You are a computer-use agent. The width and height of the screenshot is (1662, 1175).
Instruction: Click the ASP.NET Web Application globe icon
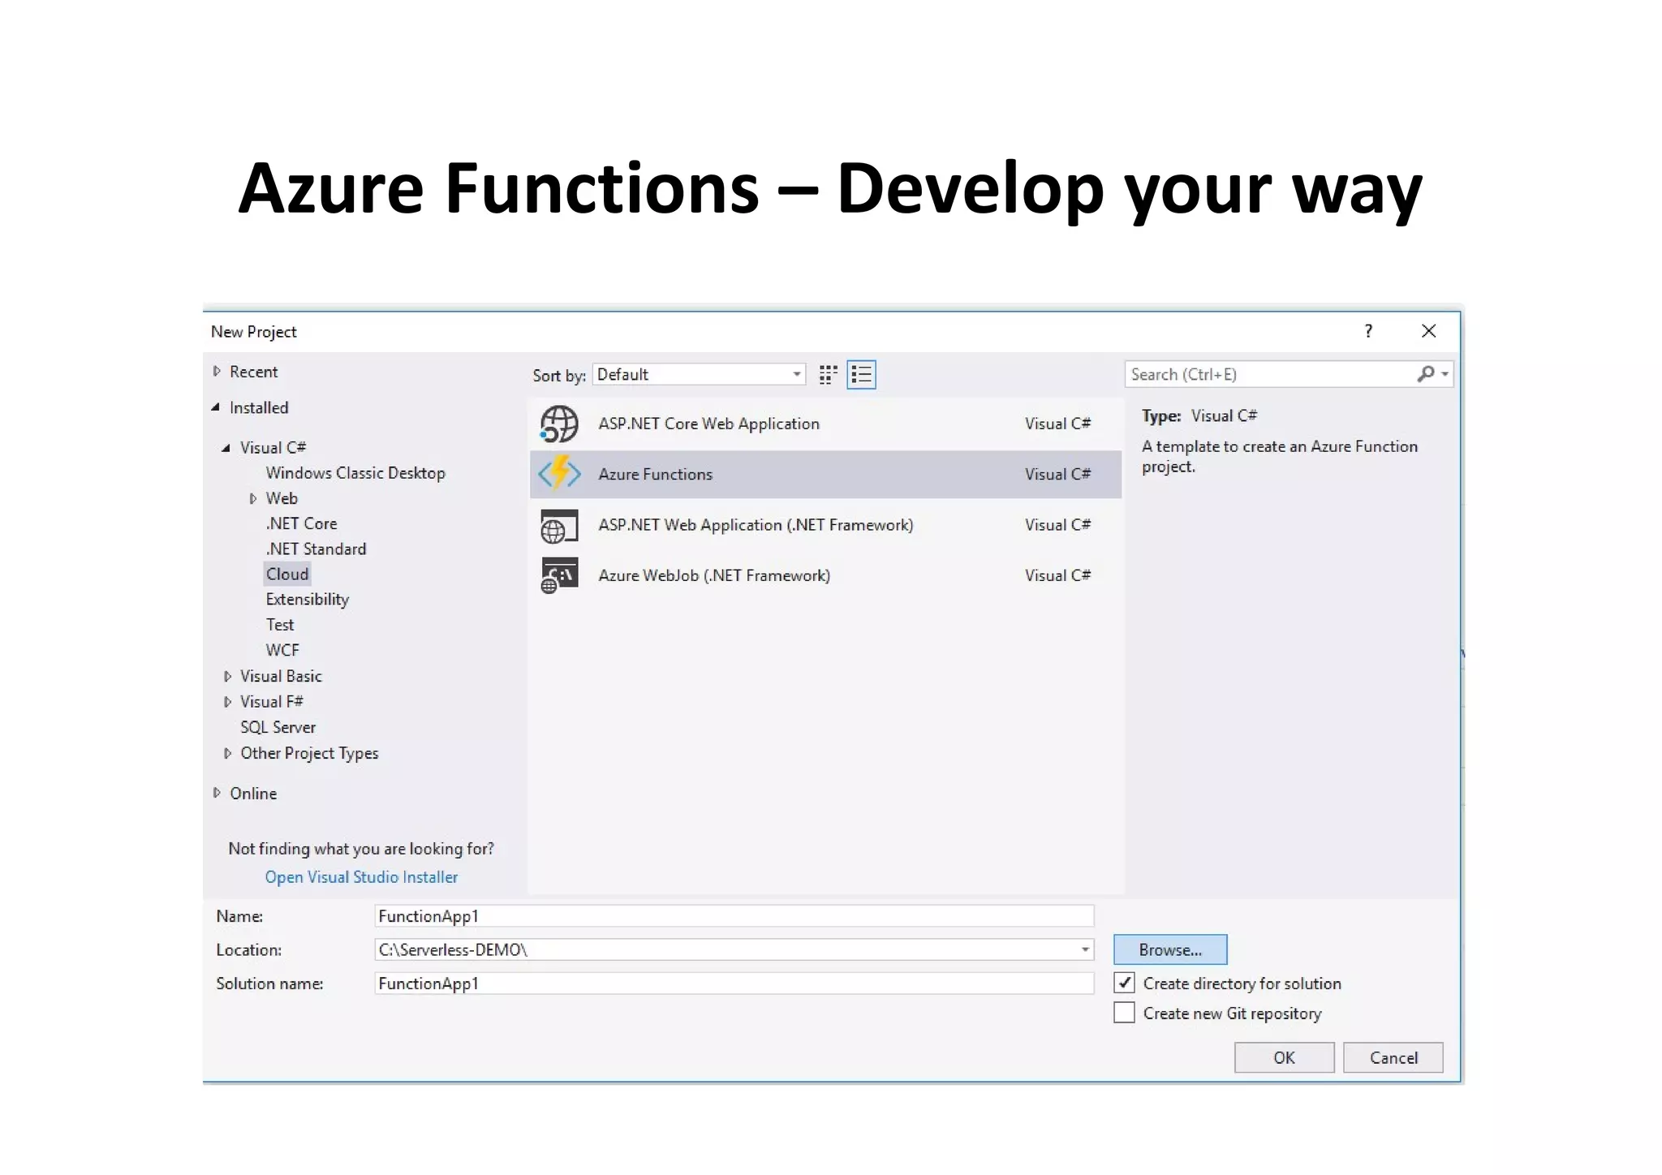pos(559,526)
